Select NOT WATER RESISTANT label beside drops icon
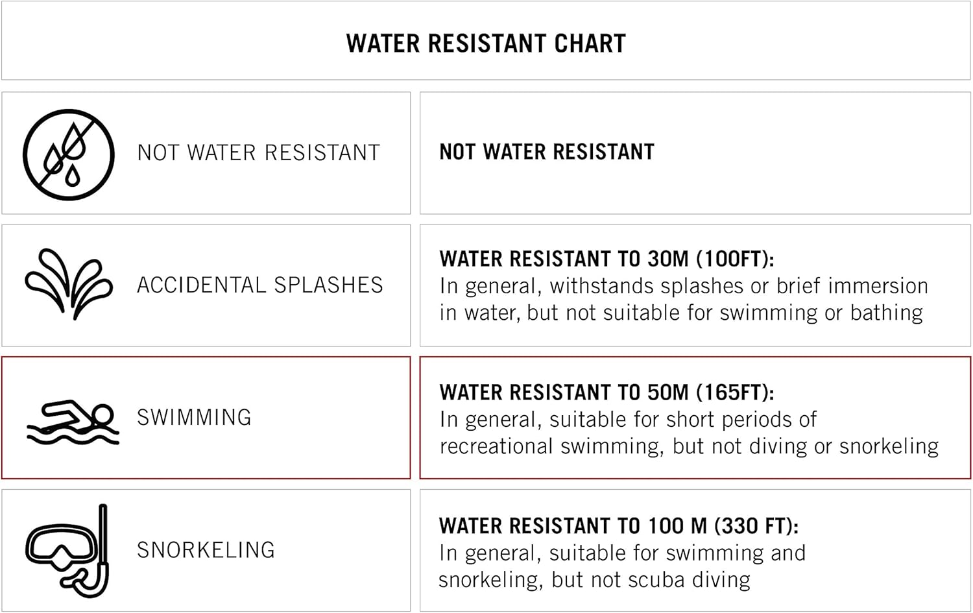This screenshot has width=973, height=613. pyautogui.click(x=258, y=153)
